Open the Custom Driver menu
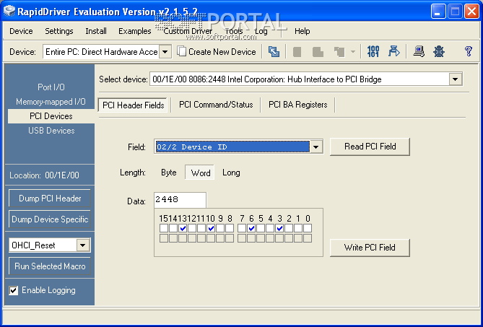 pos(188,31)
